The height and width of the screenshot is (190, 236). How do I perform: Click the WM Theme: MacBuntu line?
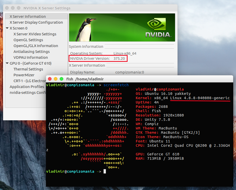tap(156, 128)
